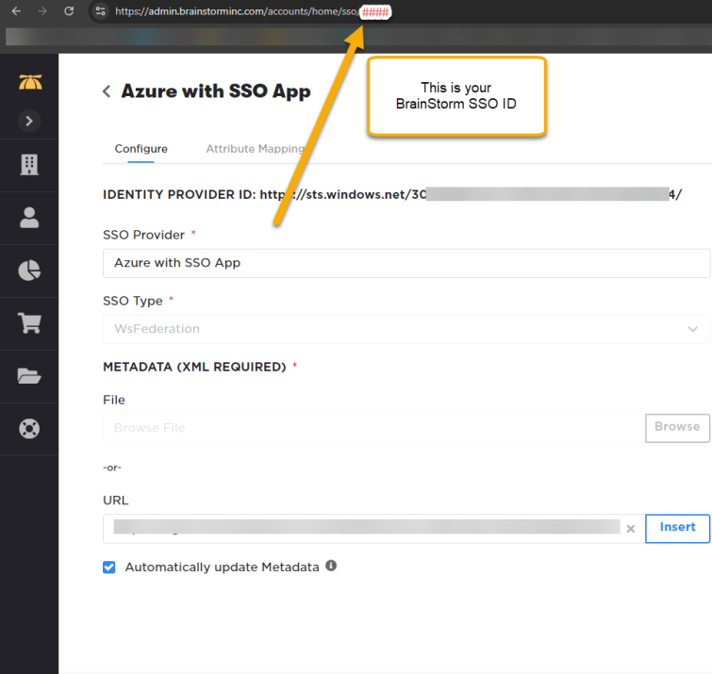Image resolution: width=712 pixels, height=674 pixels.
Task: Click the Insert button
Action: coord(677,528)
